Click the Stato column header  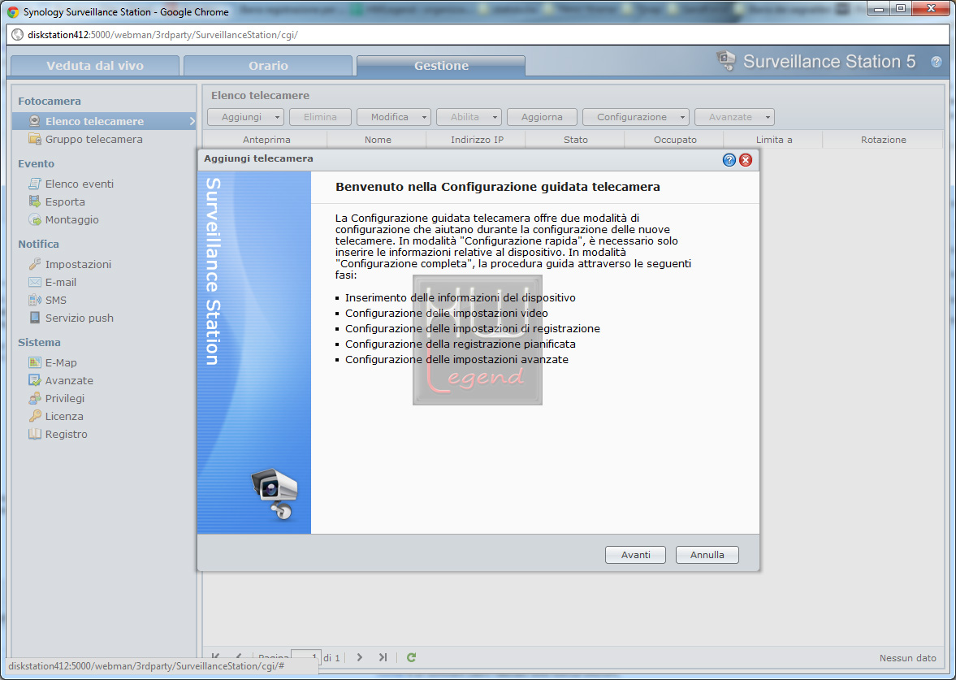(576, 140)
